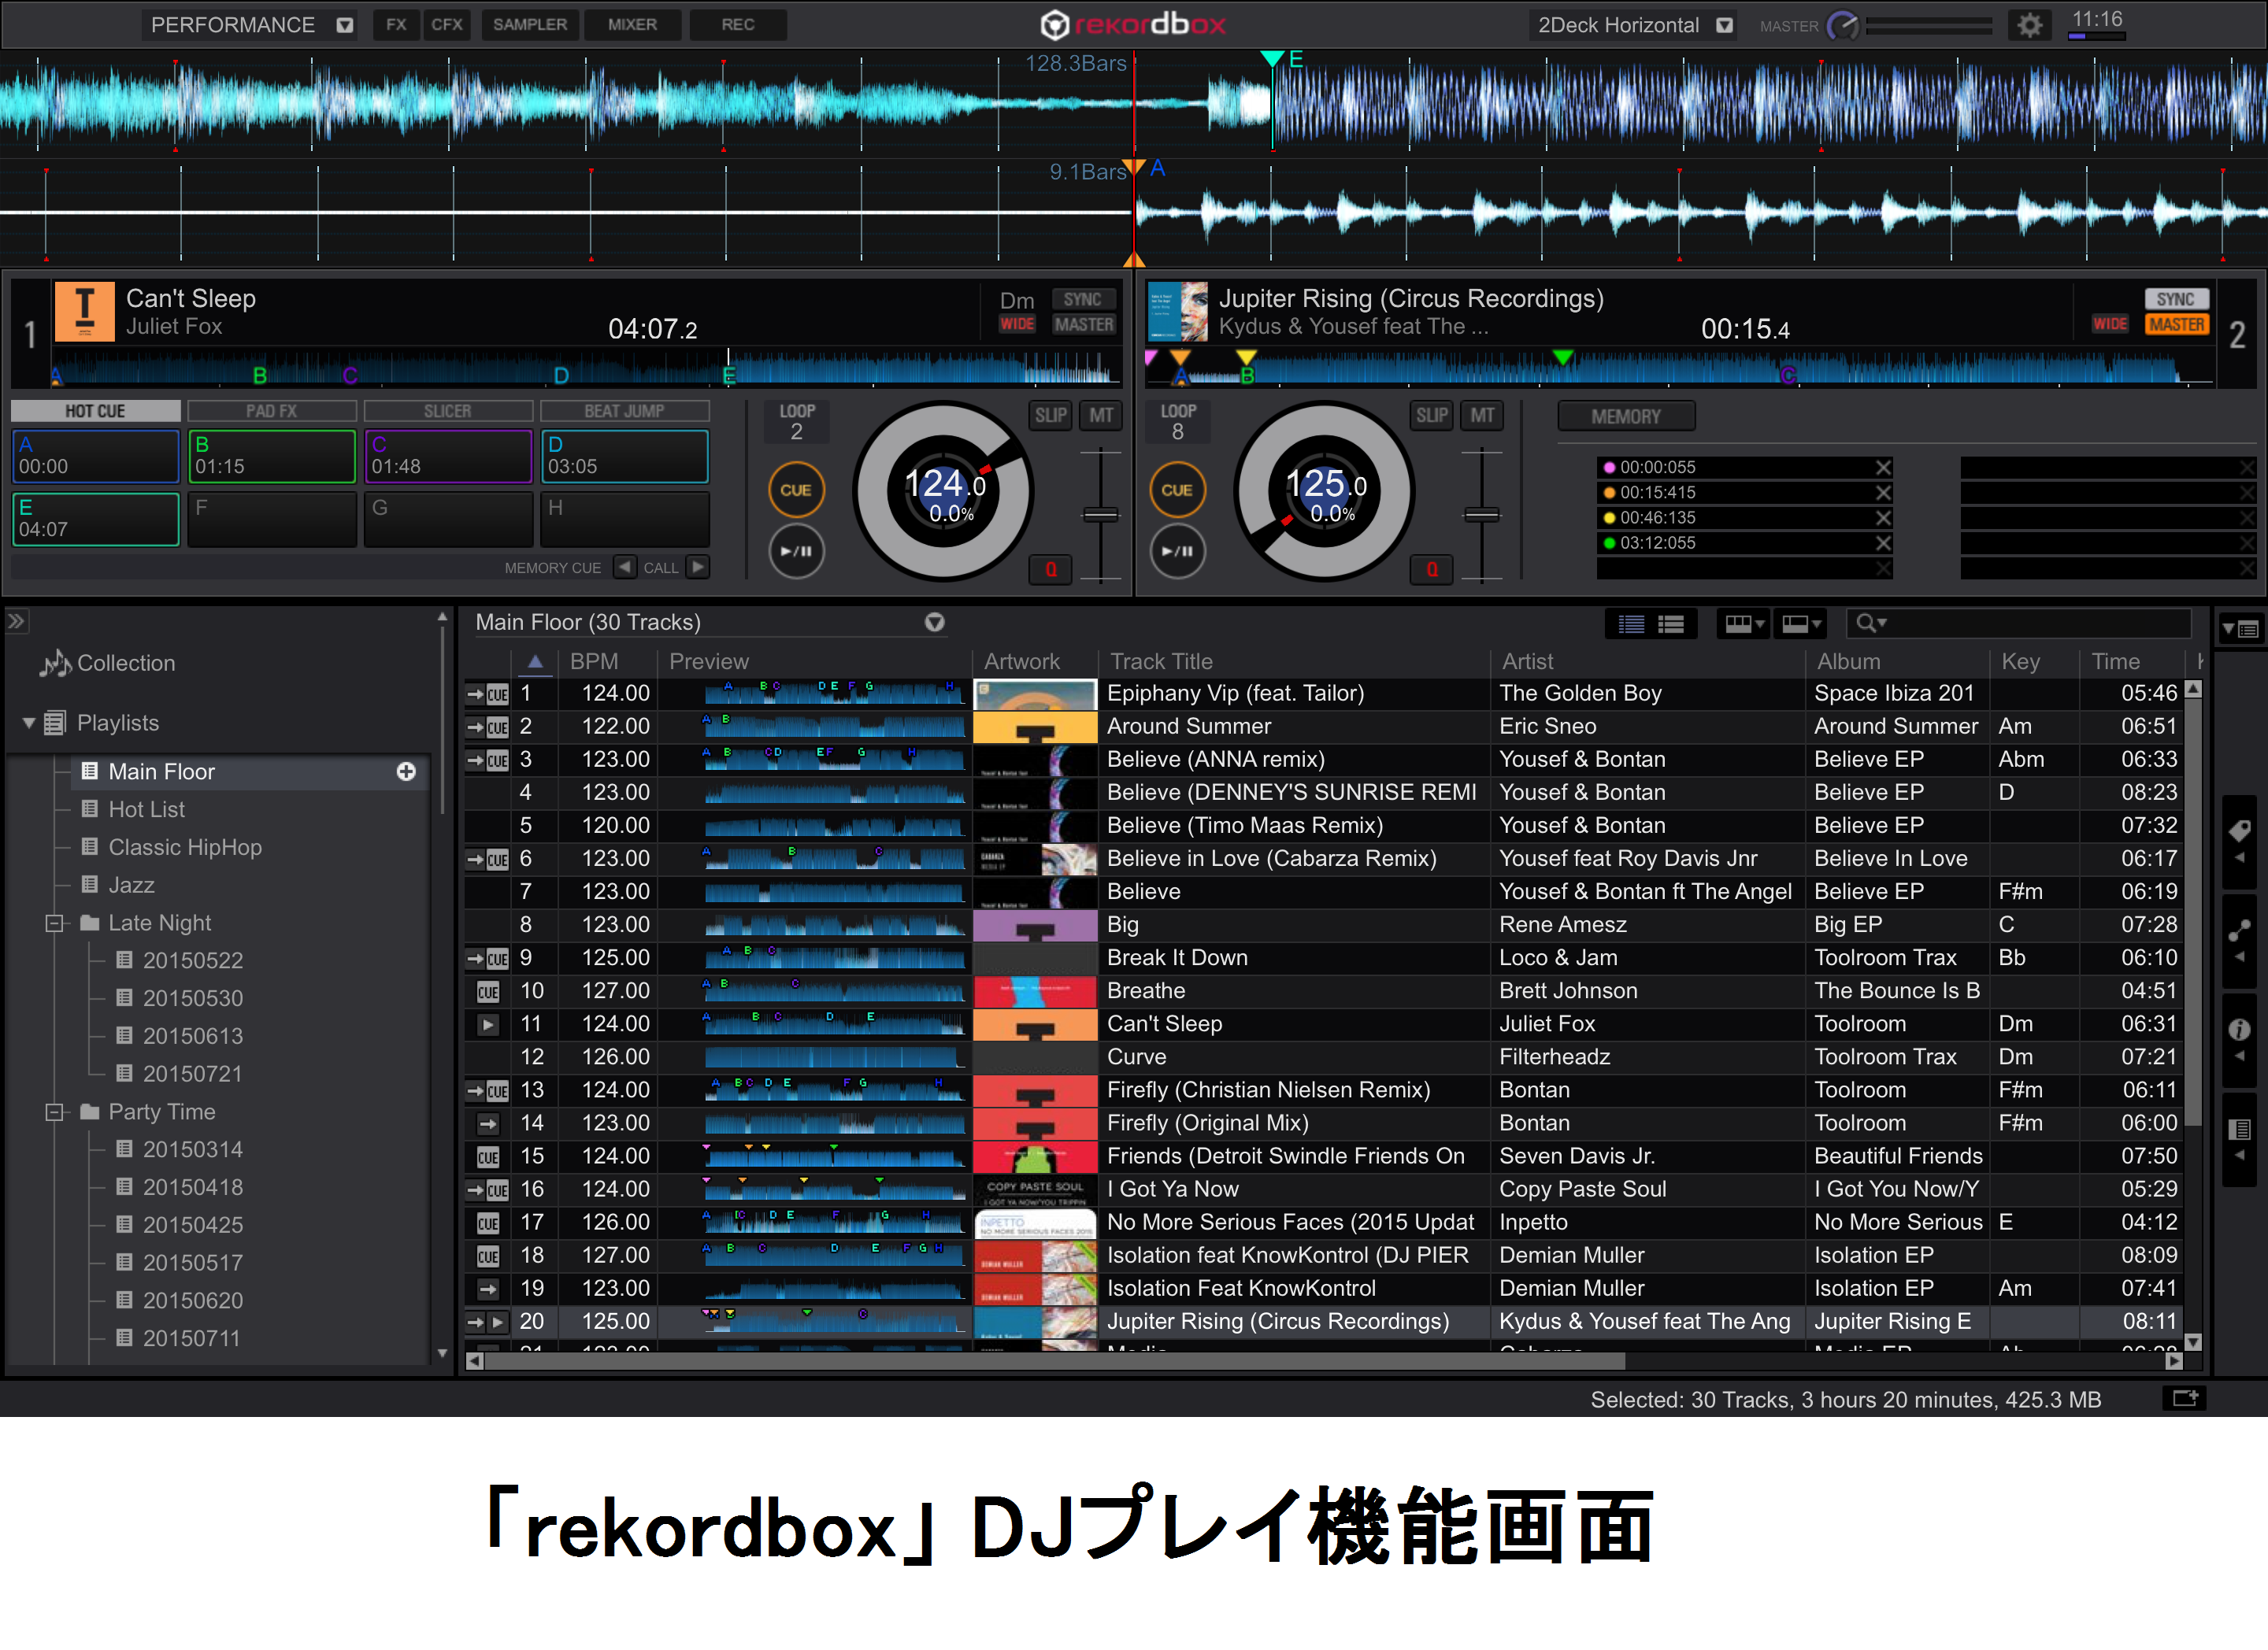Image resolution: width=2268 pixels, height=1650 pixels.
Task: Click playlist options circle arrow icon
Action: click(x=934, y=623)
